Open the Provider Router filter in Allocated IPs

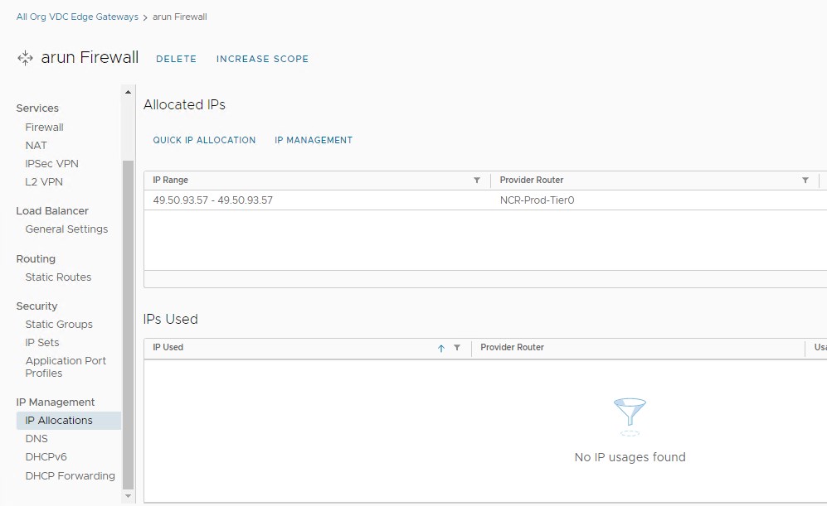pos(805,180)
